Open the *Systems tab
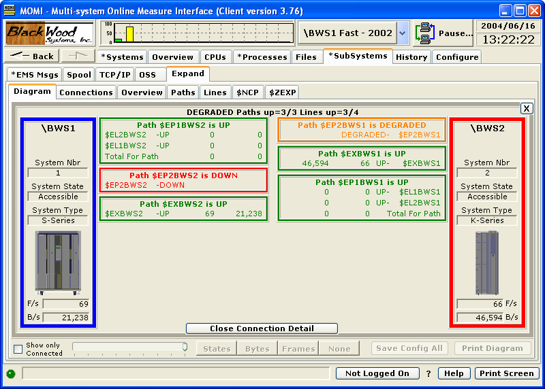 pyautogui.click(x=122, y=57)
